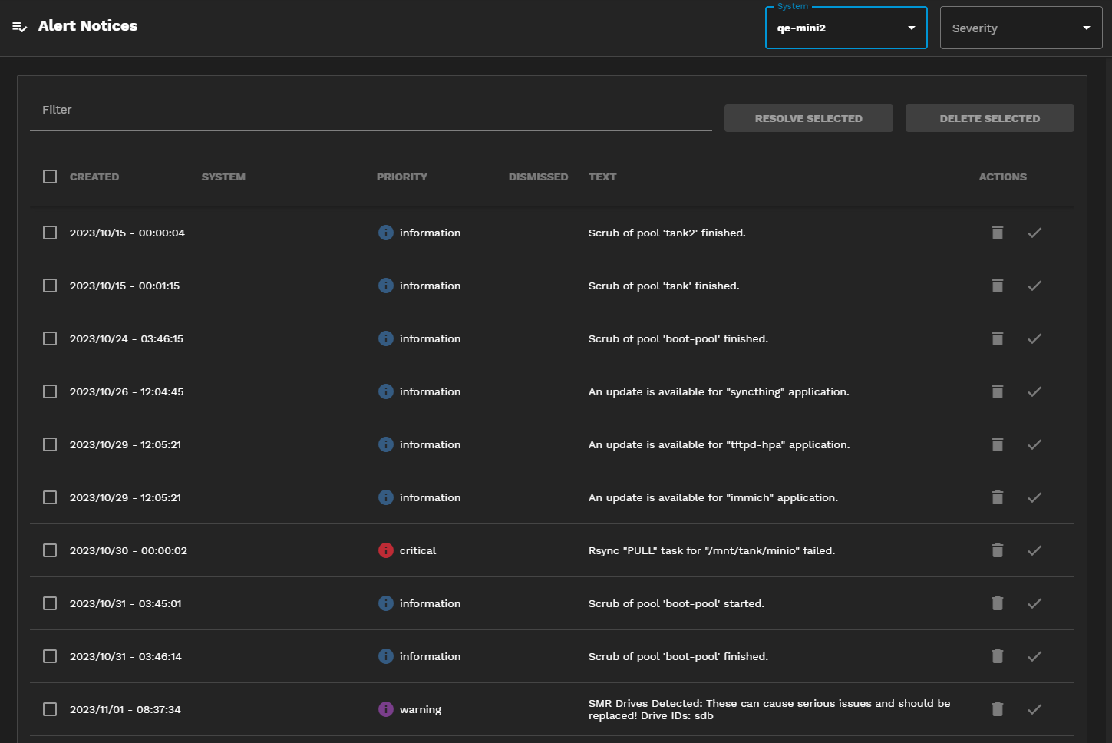Click the Alert Notices list icon

click(x=20, y=27)
